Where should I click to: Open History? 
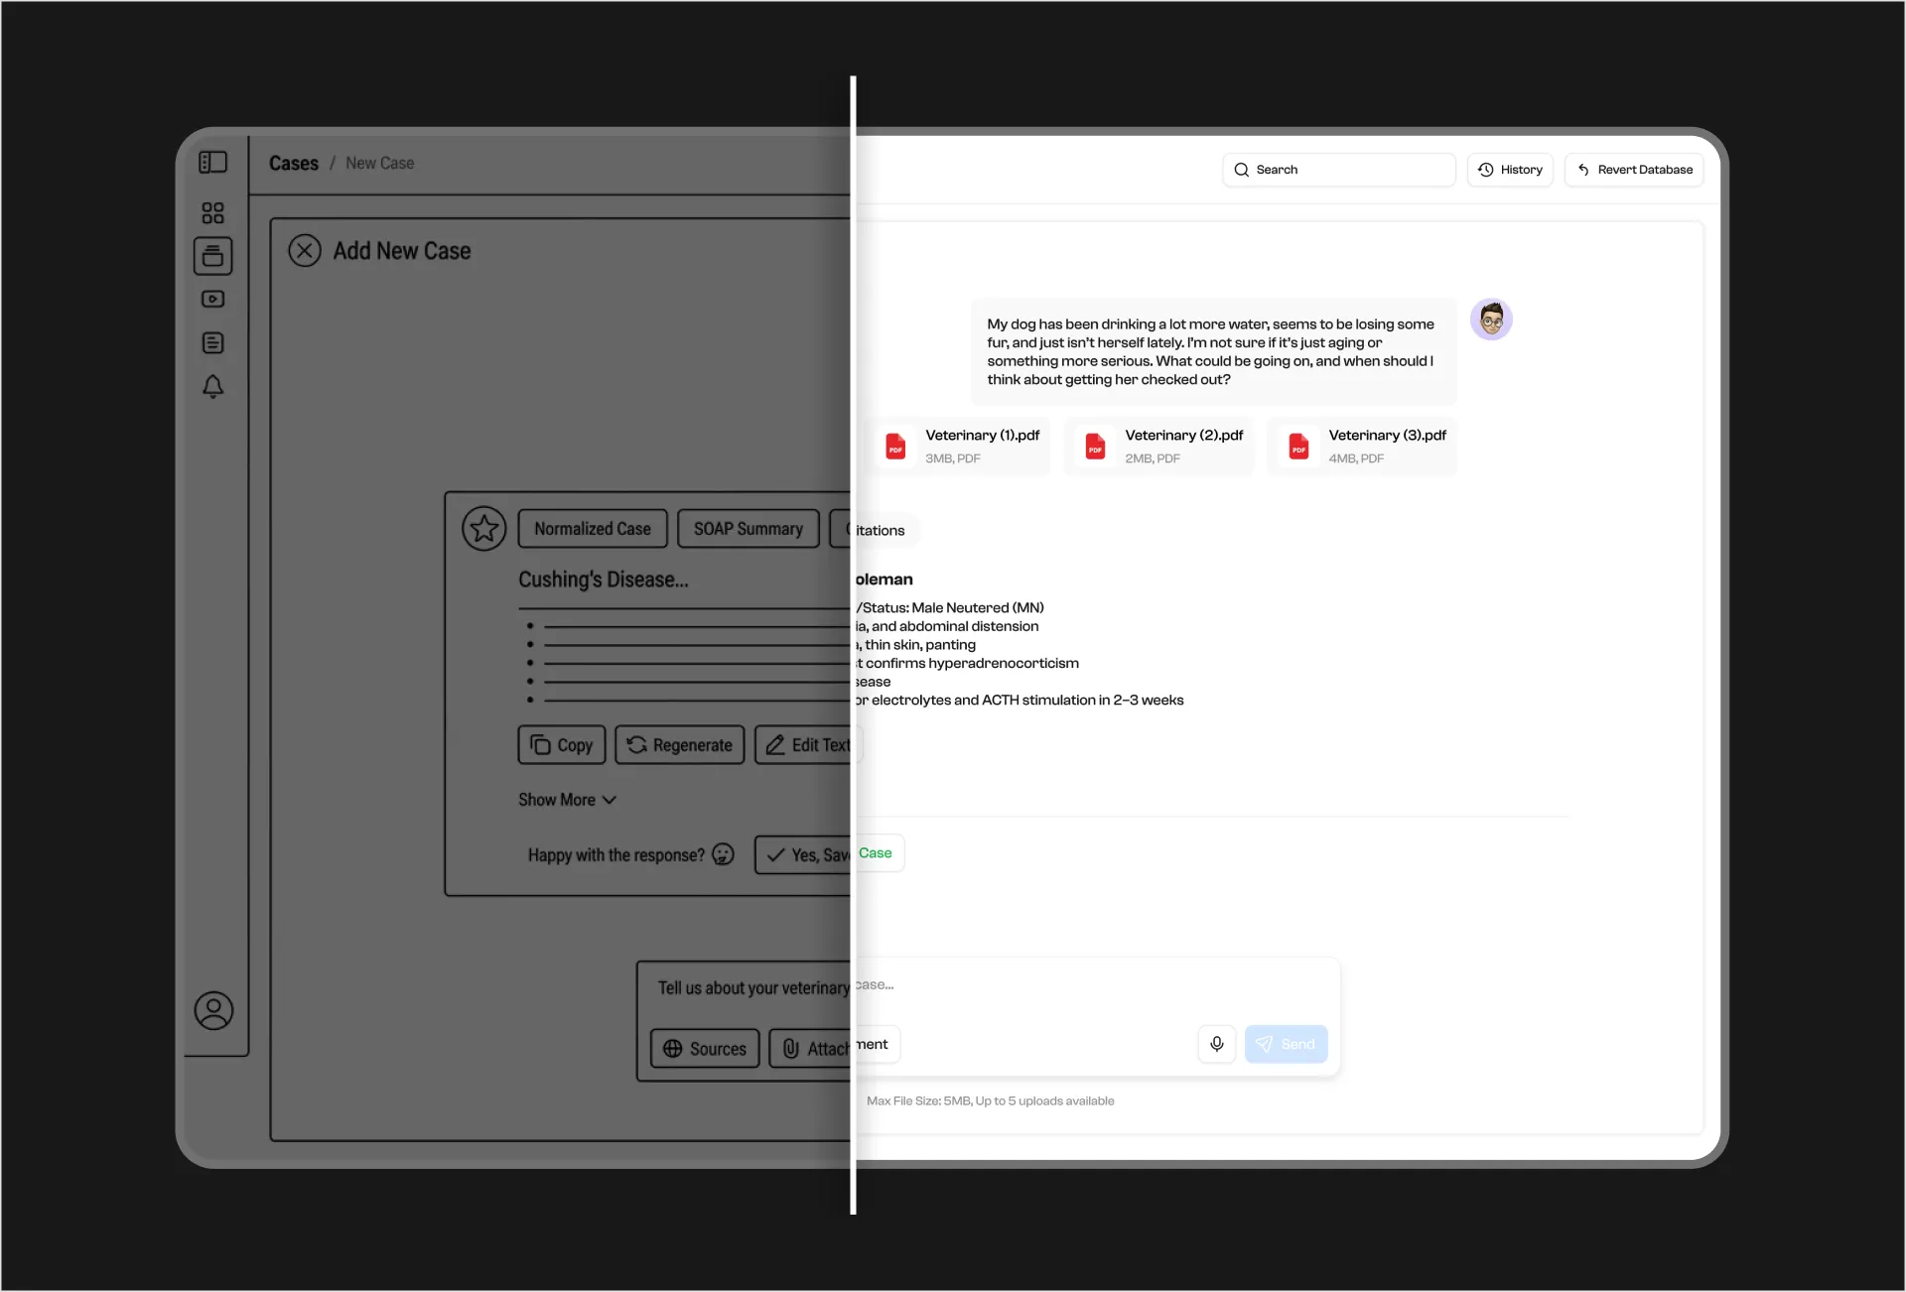(x=1510, y=170)
